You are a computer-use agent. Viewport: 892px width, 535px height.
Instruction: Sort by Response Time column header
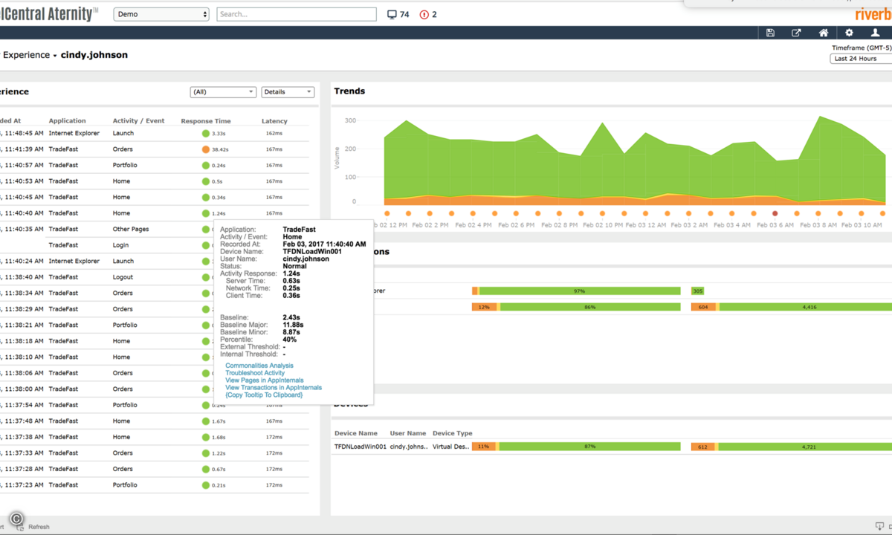206,121
